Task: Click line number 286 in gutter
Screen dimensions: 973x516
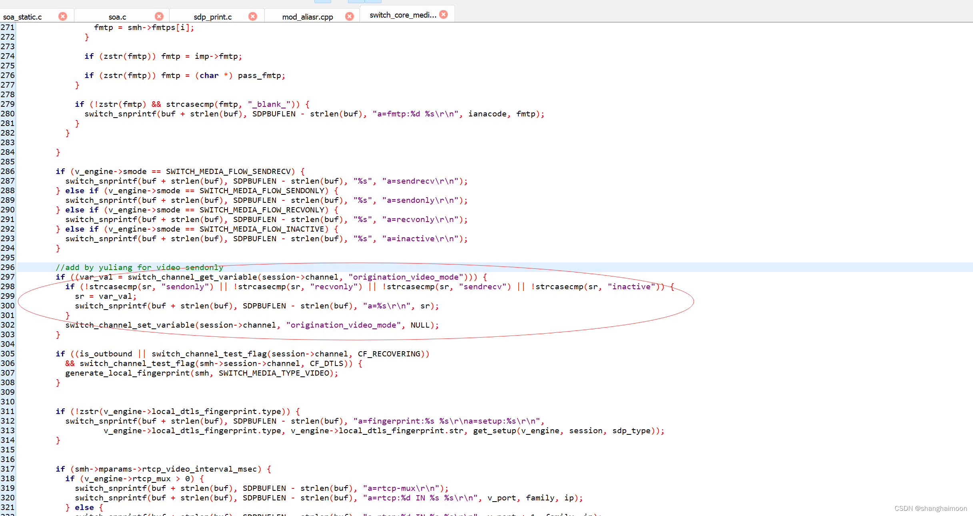Action: [8, 171]
